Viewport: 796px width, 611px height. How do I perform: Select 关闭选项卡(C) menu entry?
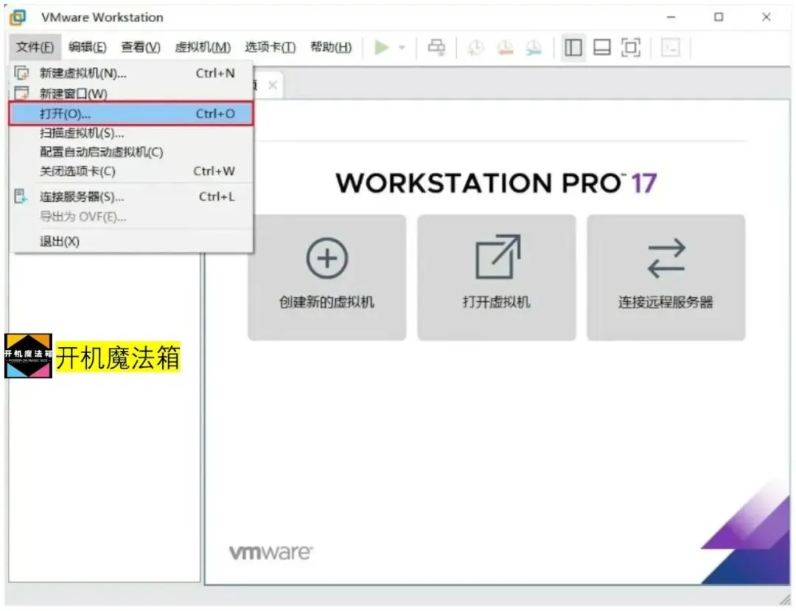131,172
